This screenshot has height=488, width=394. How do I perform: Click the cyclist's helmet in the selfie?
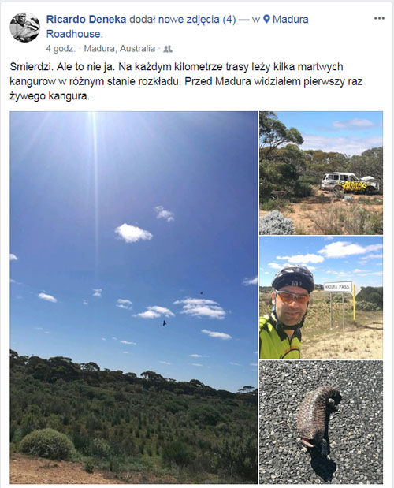(293, 278)
